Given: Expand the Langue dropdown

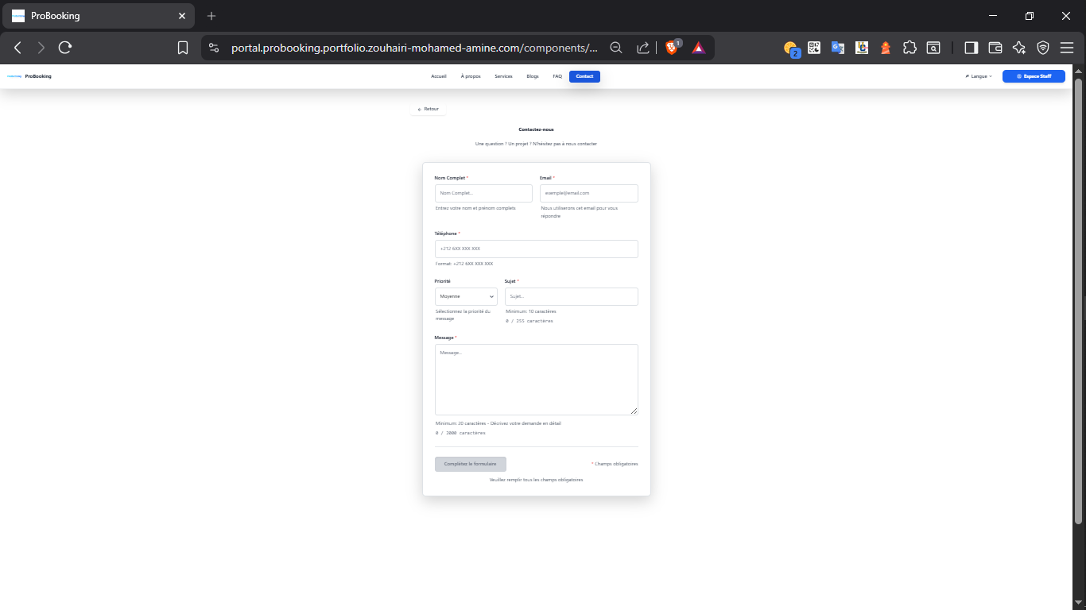Looking at the screenshot, I should click(979, 76).
